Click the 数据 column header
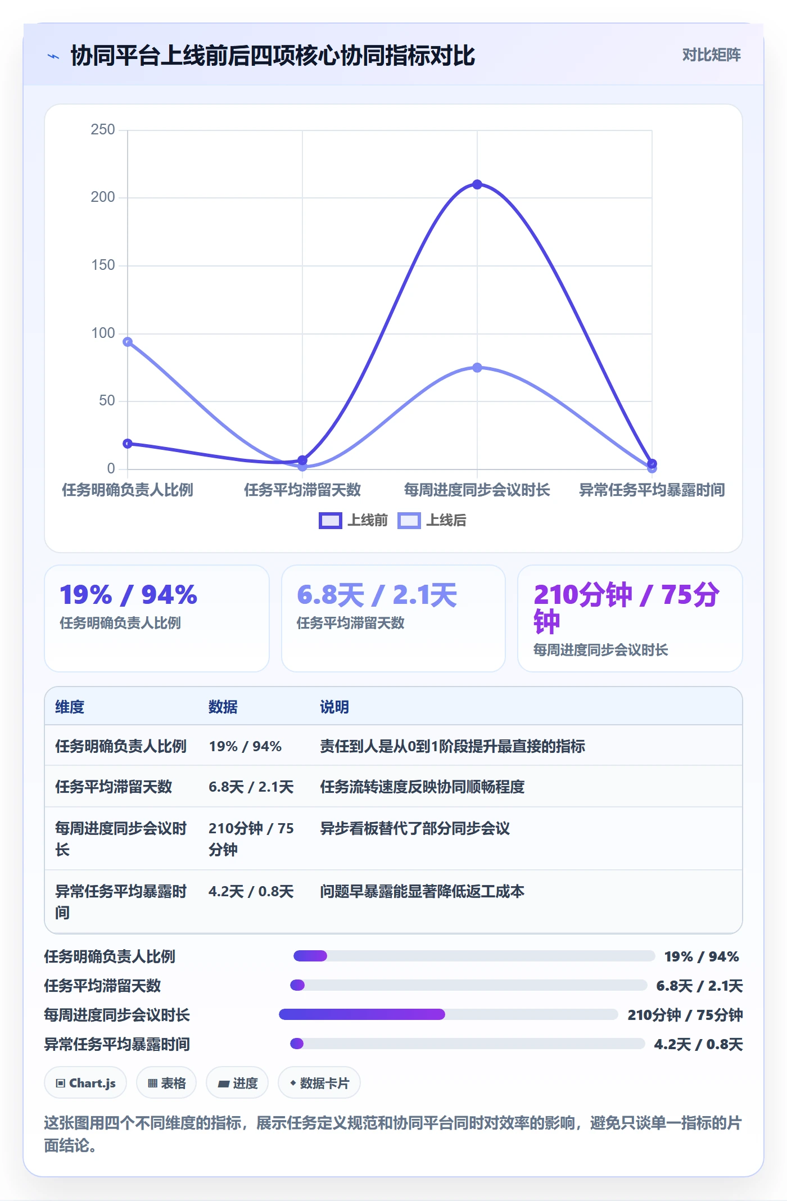 tap(223, 707)
